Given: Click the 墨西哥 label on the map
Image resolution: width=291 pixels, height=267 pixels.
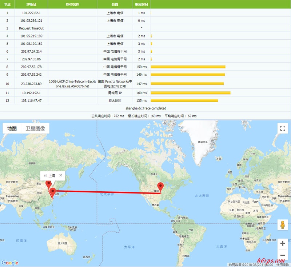Looking at the screenshot, I should 155,205.
